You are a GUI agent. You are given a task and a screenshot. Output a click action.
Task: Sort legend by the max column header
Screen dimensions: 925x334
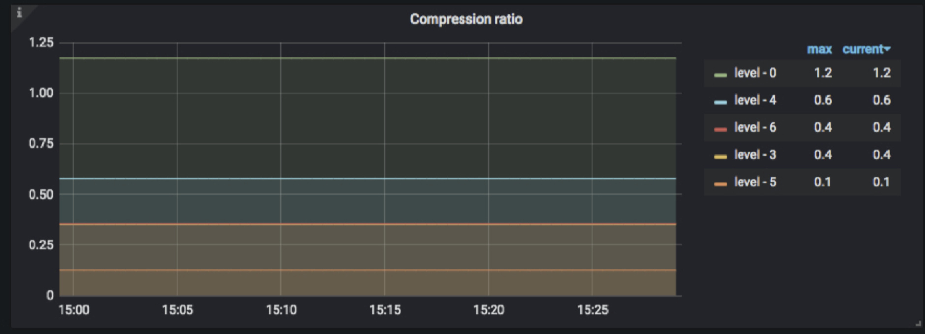coord(819,49)
